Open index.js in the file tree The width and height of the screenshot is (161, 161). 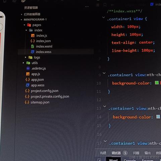(x=42, y=36)
